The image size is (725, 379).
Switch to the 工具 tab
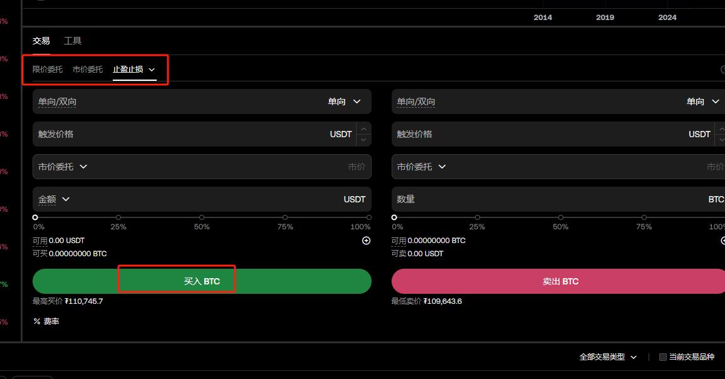[x=73, y=41]
